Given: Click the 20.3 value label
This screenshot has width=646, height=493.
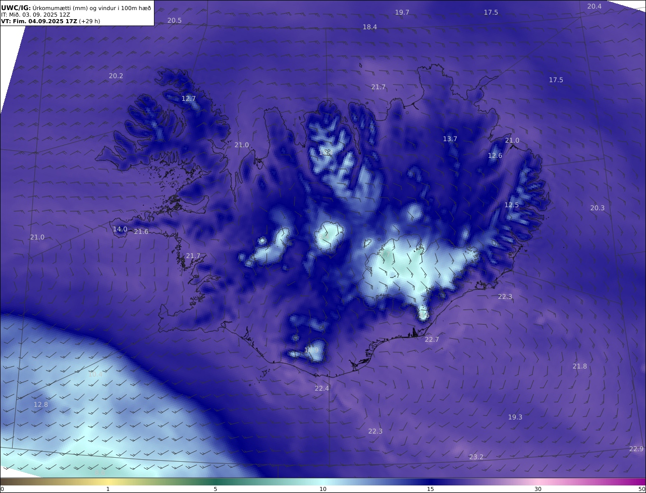Looking at the screenshot, I should point(597,208).
